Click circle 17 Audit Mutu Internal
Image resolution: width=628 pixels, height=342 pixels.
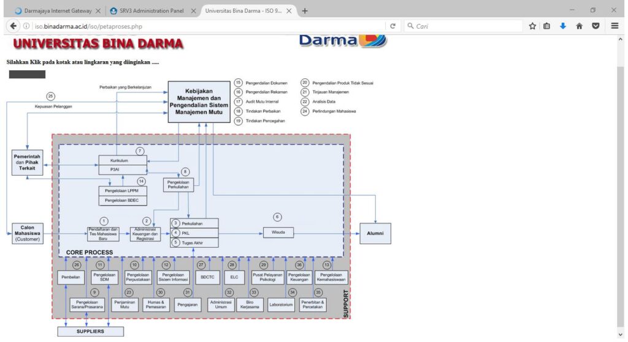point(239,102)
